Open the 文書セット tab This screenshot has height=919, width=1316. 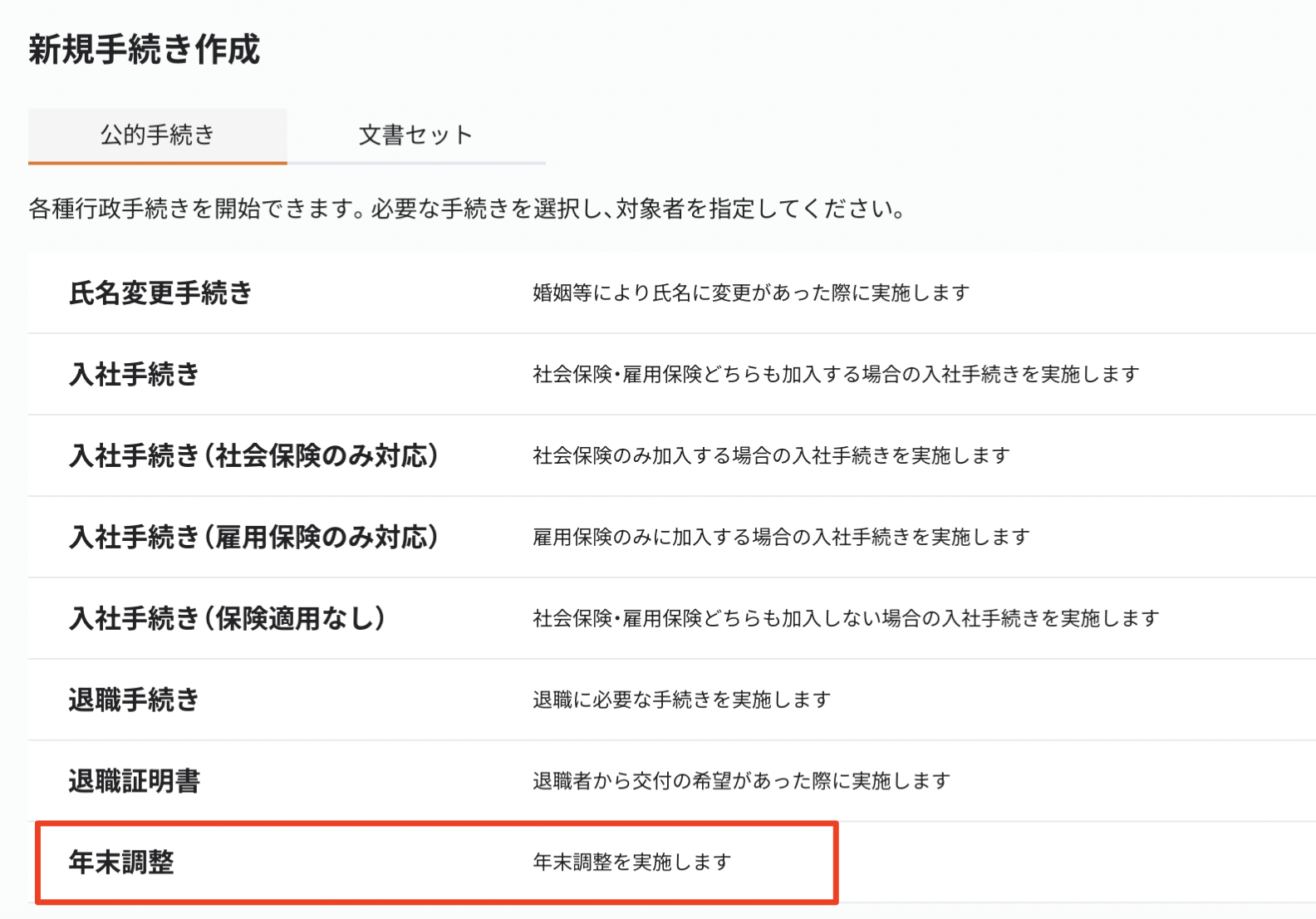coord(415,135)
